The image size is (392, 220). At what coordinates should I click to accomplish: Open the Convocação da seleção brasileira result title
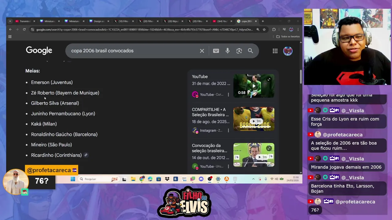click(210, 148)
